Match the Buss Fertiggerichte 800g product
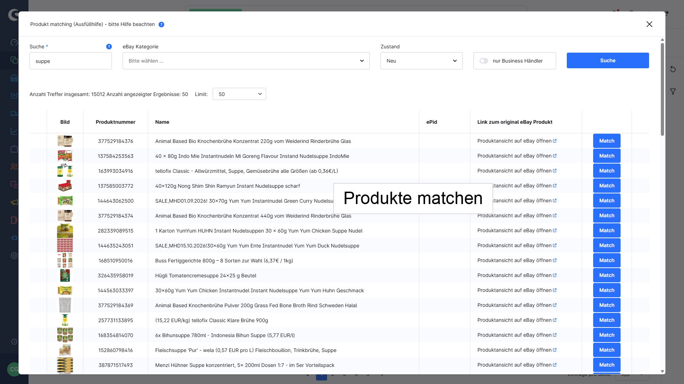Screen dimensions: 684x384 point(606,260)
